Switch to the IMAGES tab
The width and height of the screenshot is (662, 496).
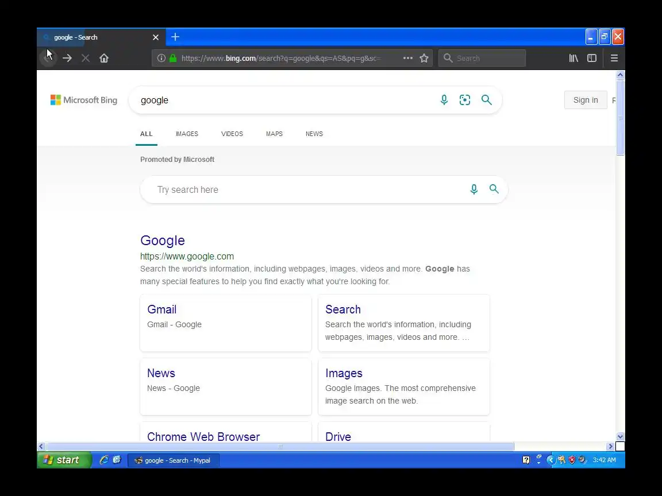[x=187, y=134]
